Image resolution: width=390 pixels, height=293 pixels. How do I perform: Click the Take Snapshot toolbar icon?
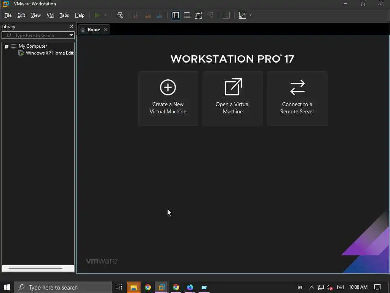[x=136, y=15]
